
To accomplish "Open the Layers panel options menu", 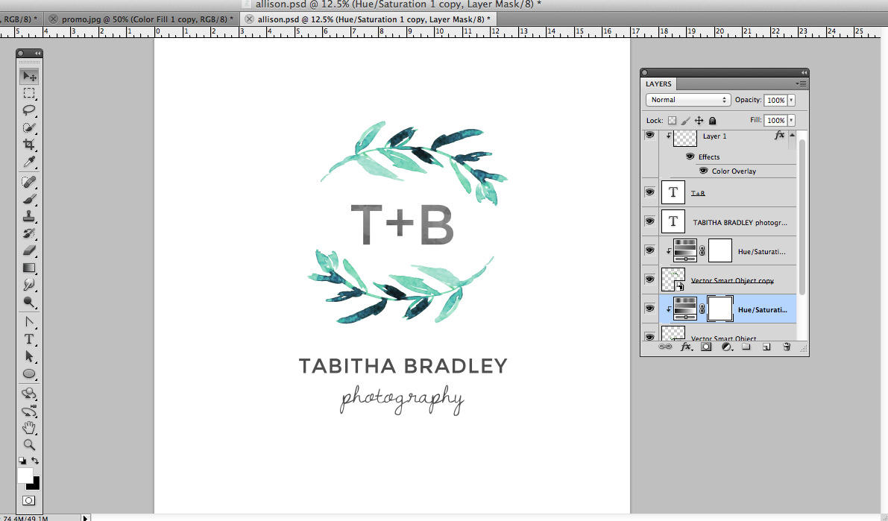I will pyautogui.click(x=801, y=83).
